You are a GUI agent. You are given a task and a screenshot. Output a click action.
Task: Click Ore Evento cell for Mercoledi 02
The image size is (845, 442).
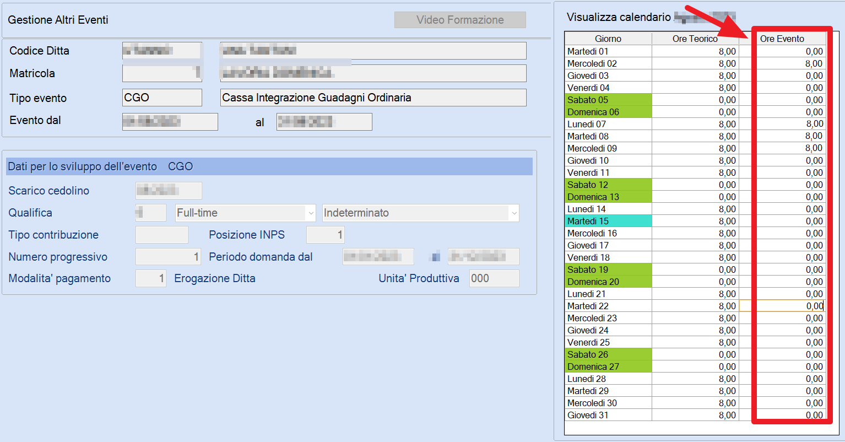782,63
